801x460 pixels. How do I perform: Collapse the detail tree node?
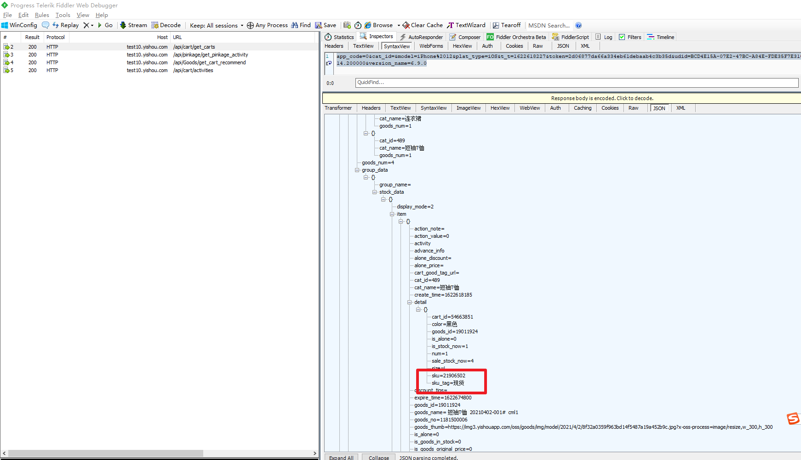[x=409, y=302]
